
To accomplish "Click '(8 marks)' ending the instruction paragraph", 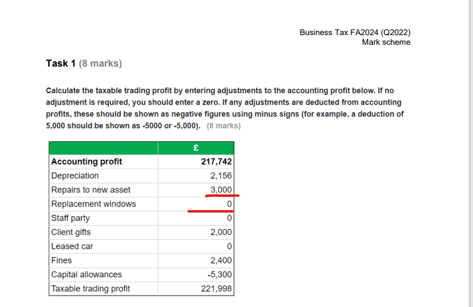I will click(224, 126).
